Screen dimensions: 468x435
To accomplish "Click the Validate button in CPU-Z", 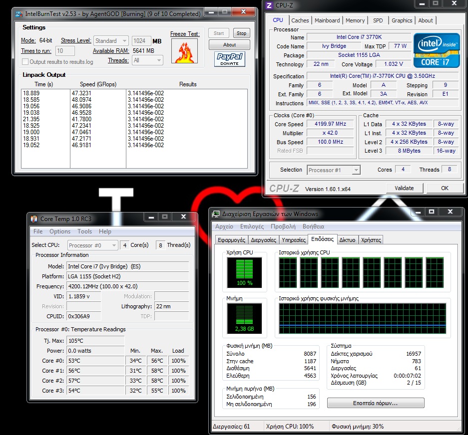I will click(x=404, y=188).
